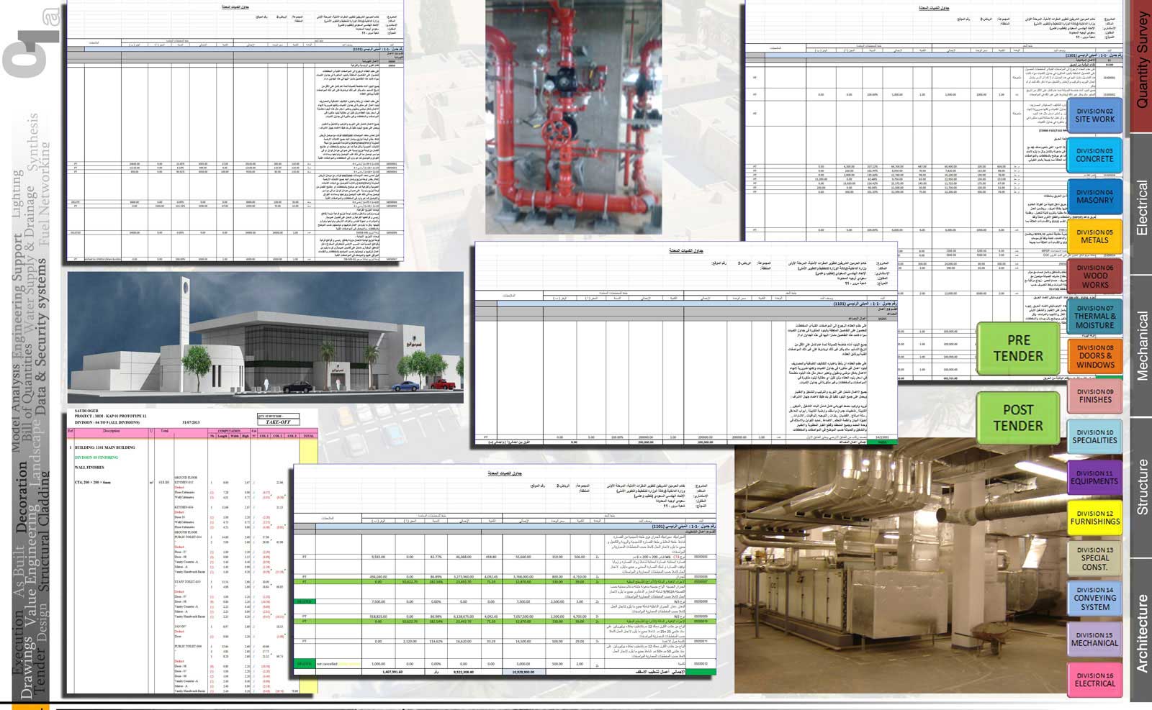
Task: Select Division 16 Electrical button
Action: point(1094,680)
